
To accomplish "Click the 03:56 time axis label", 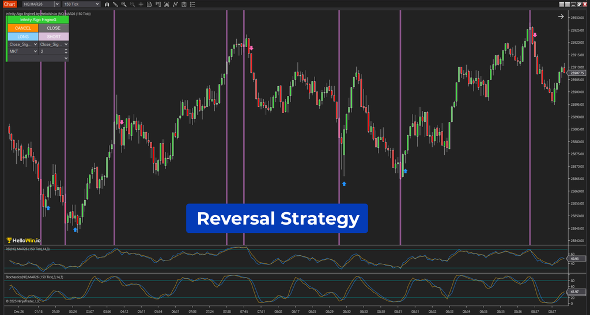I will point(107,312).
